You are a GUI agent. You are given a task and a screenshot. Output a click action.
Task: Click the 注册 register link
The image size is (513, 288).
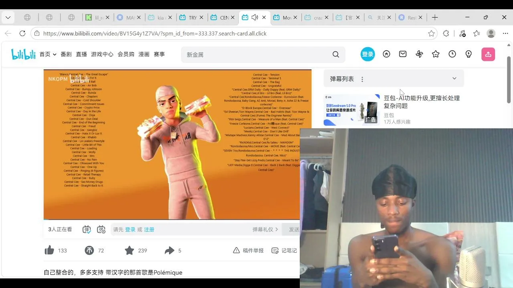(x=149, y=230)
